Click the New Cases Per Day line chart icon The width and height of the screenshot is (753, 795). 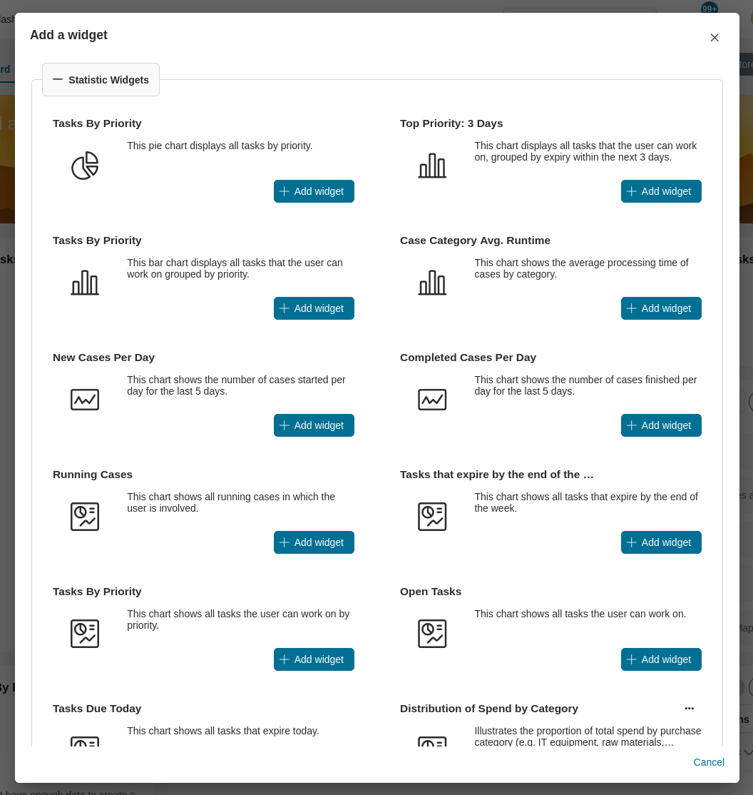(85, 400)
